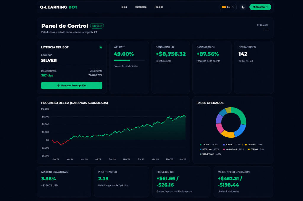Click the ID Cuenta label

[262, 25]
